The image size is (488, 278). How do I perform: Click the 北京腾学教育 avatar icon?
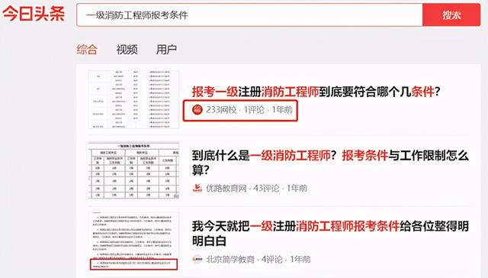pos(197,259)
